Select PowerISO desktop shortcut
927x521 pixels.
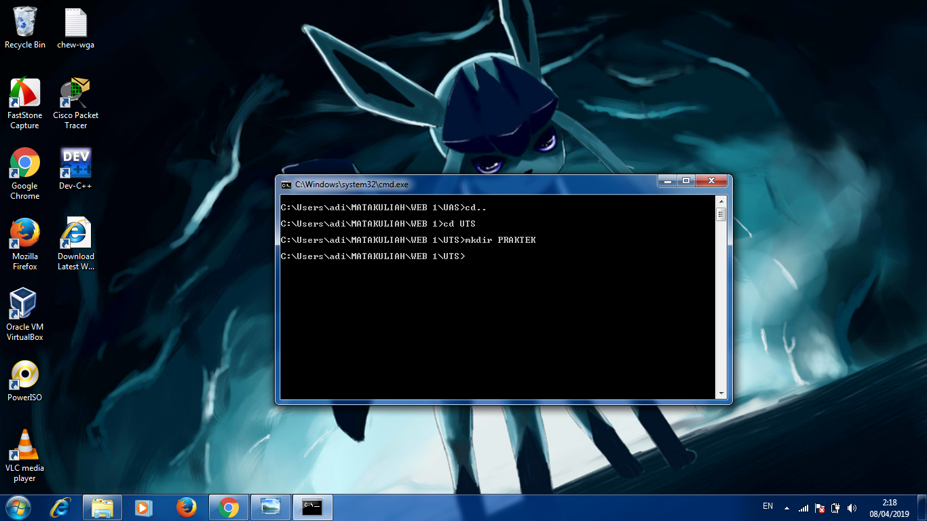(25, 381)
